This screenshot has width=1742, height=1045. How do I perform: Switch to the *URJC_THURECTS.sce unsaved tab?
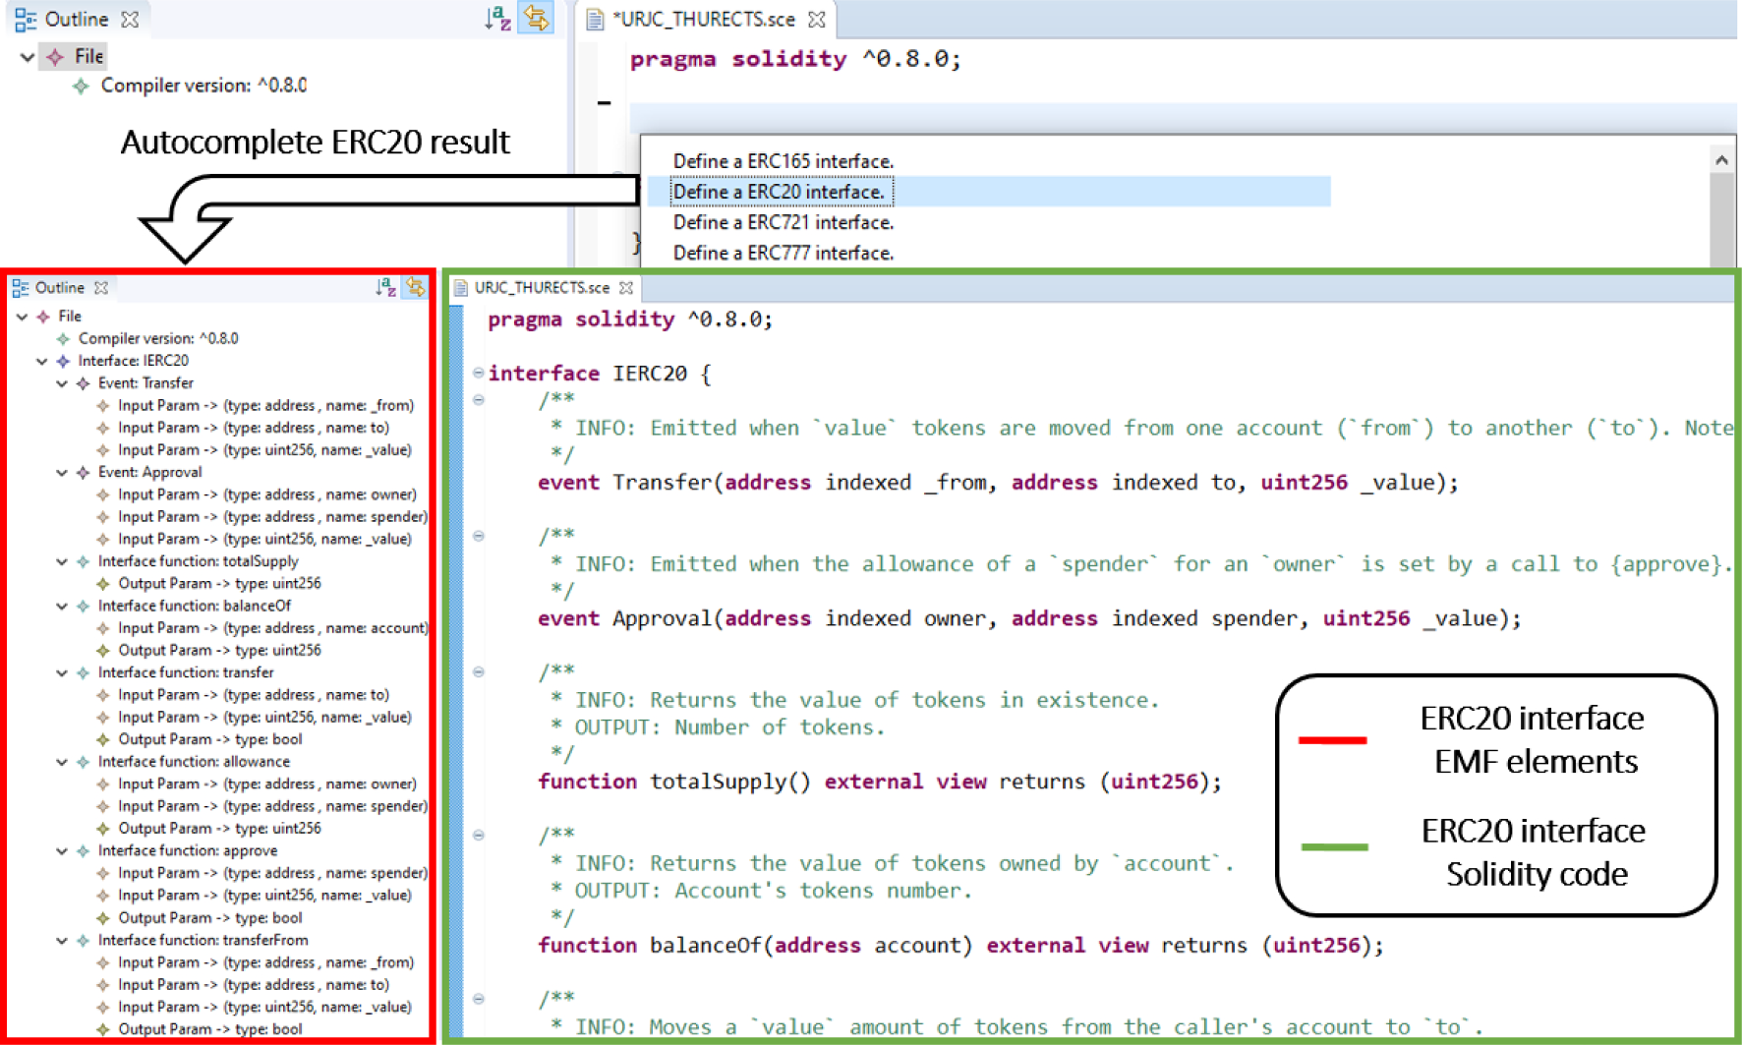pyautogui.click(x=703, y=20)
